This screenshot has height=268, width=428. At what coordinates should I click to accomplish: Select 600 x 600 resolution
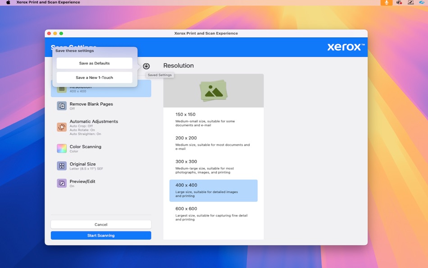[x=214, y=214]
